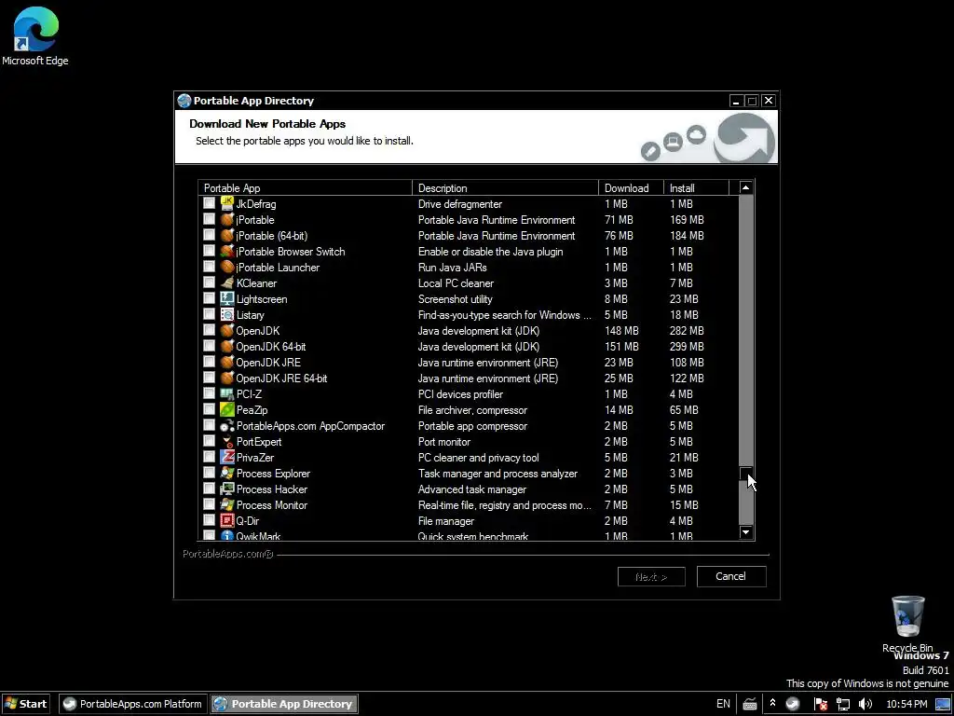This screenshot has width=954, height=716.
Task: Click the volume speaker tray icon
Action: pyautogui.click(x=865, y=704)
